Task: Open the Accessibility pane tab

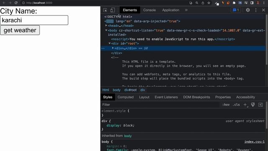Action: (x=245, y=97)
